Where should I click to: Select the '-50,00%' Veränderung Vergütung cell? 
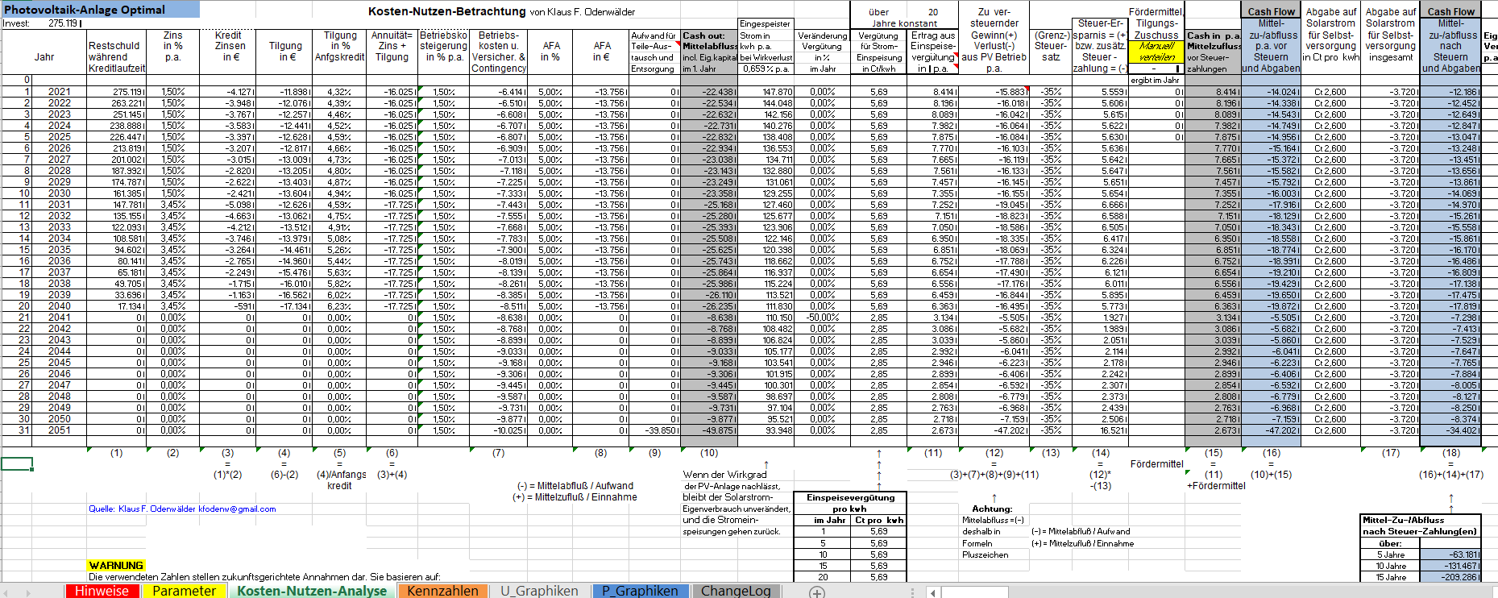[822, 318]
